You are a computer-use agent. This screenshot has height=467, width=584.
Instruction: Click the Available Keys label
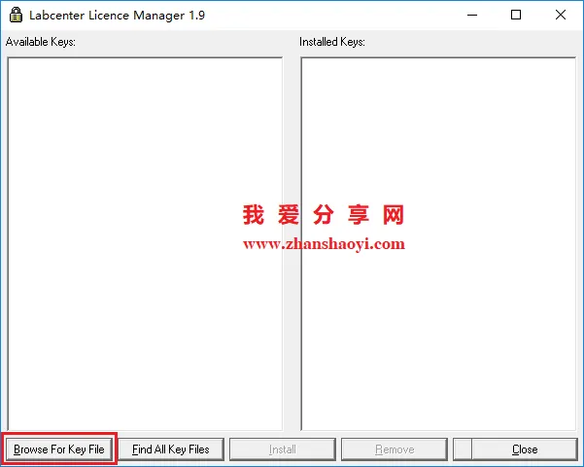(40, 42)
